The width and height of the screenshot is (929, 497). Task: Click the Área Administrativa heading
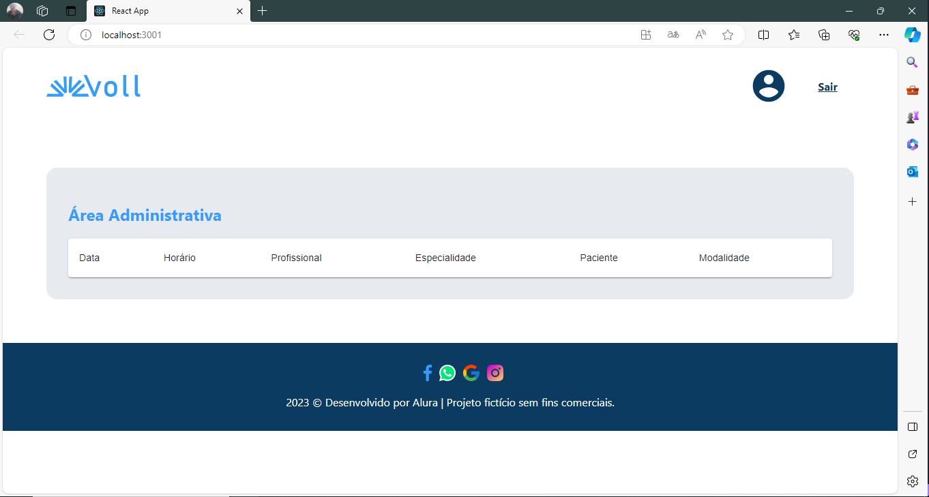(x=145, y=215)
